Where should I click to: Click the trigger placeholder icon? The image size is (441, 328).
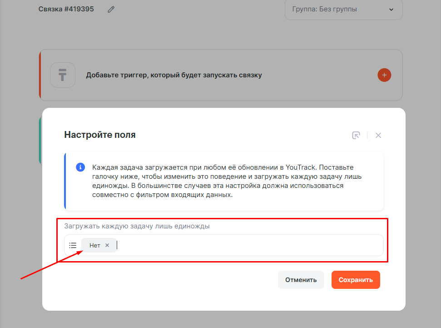coord(63,75)
